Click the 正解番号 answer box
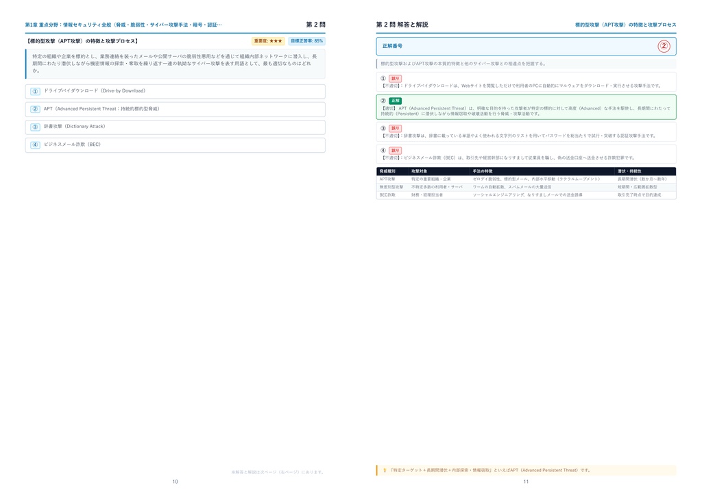The height and width of the screenshot is (496, 702). click(526, 46)
